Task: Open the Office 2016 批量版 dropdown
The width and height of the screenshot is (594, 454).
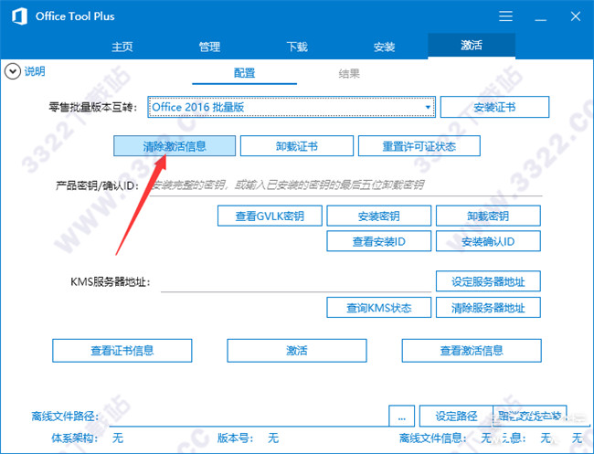Action: point(292,107)
